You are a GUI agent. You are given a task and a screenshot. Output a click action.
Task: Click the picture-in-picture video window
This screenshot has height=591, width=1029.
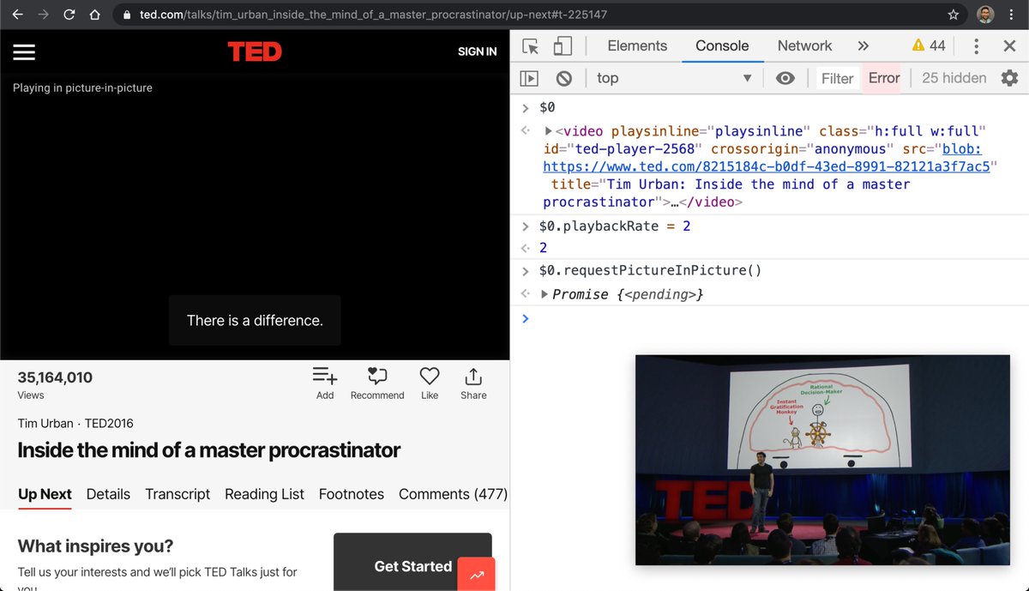[822, 460]
